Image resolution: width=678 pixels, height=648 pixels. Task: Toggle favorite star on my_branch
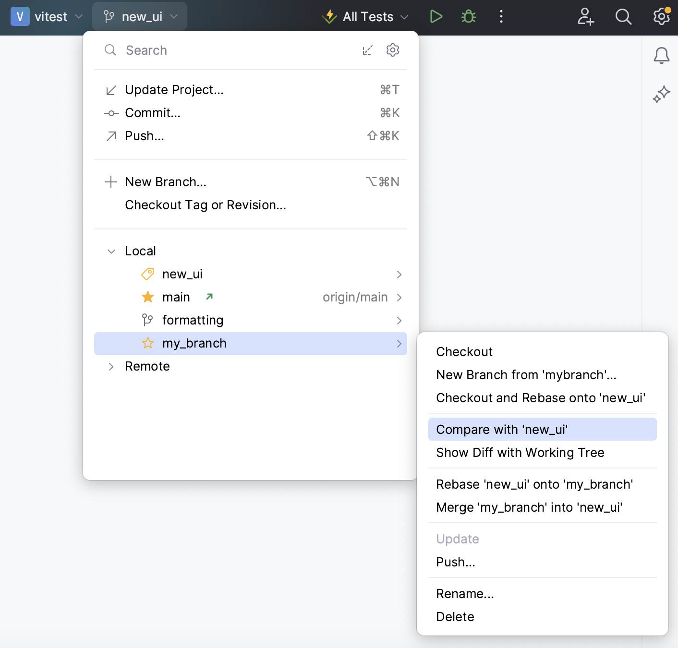click(148, 344)
